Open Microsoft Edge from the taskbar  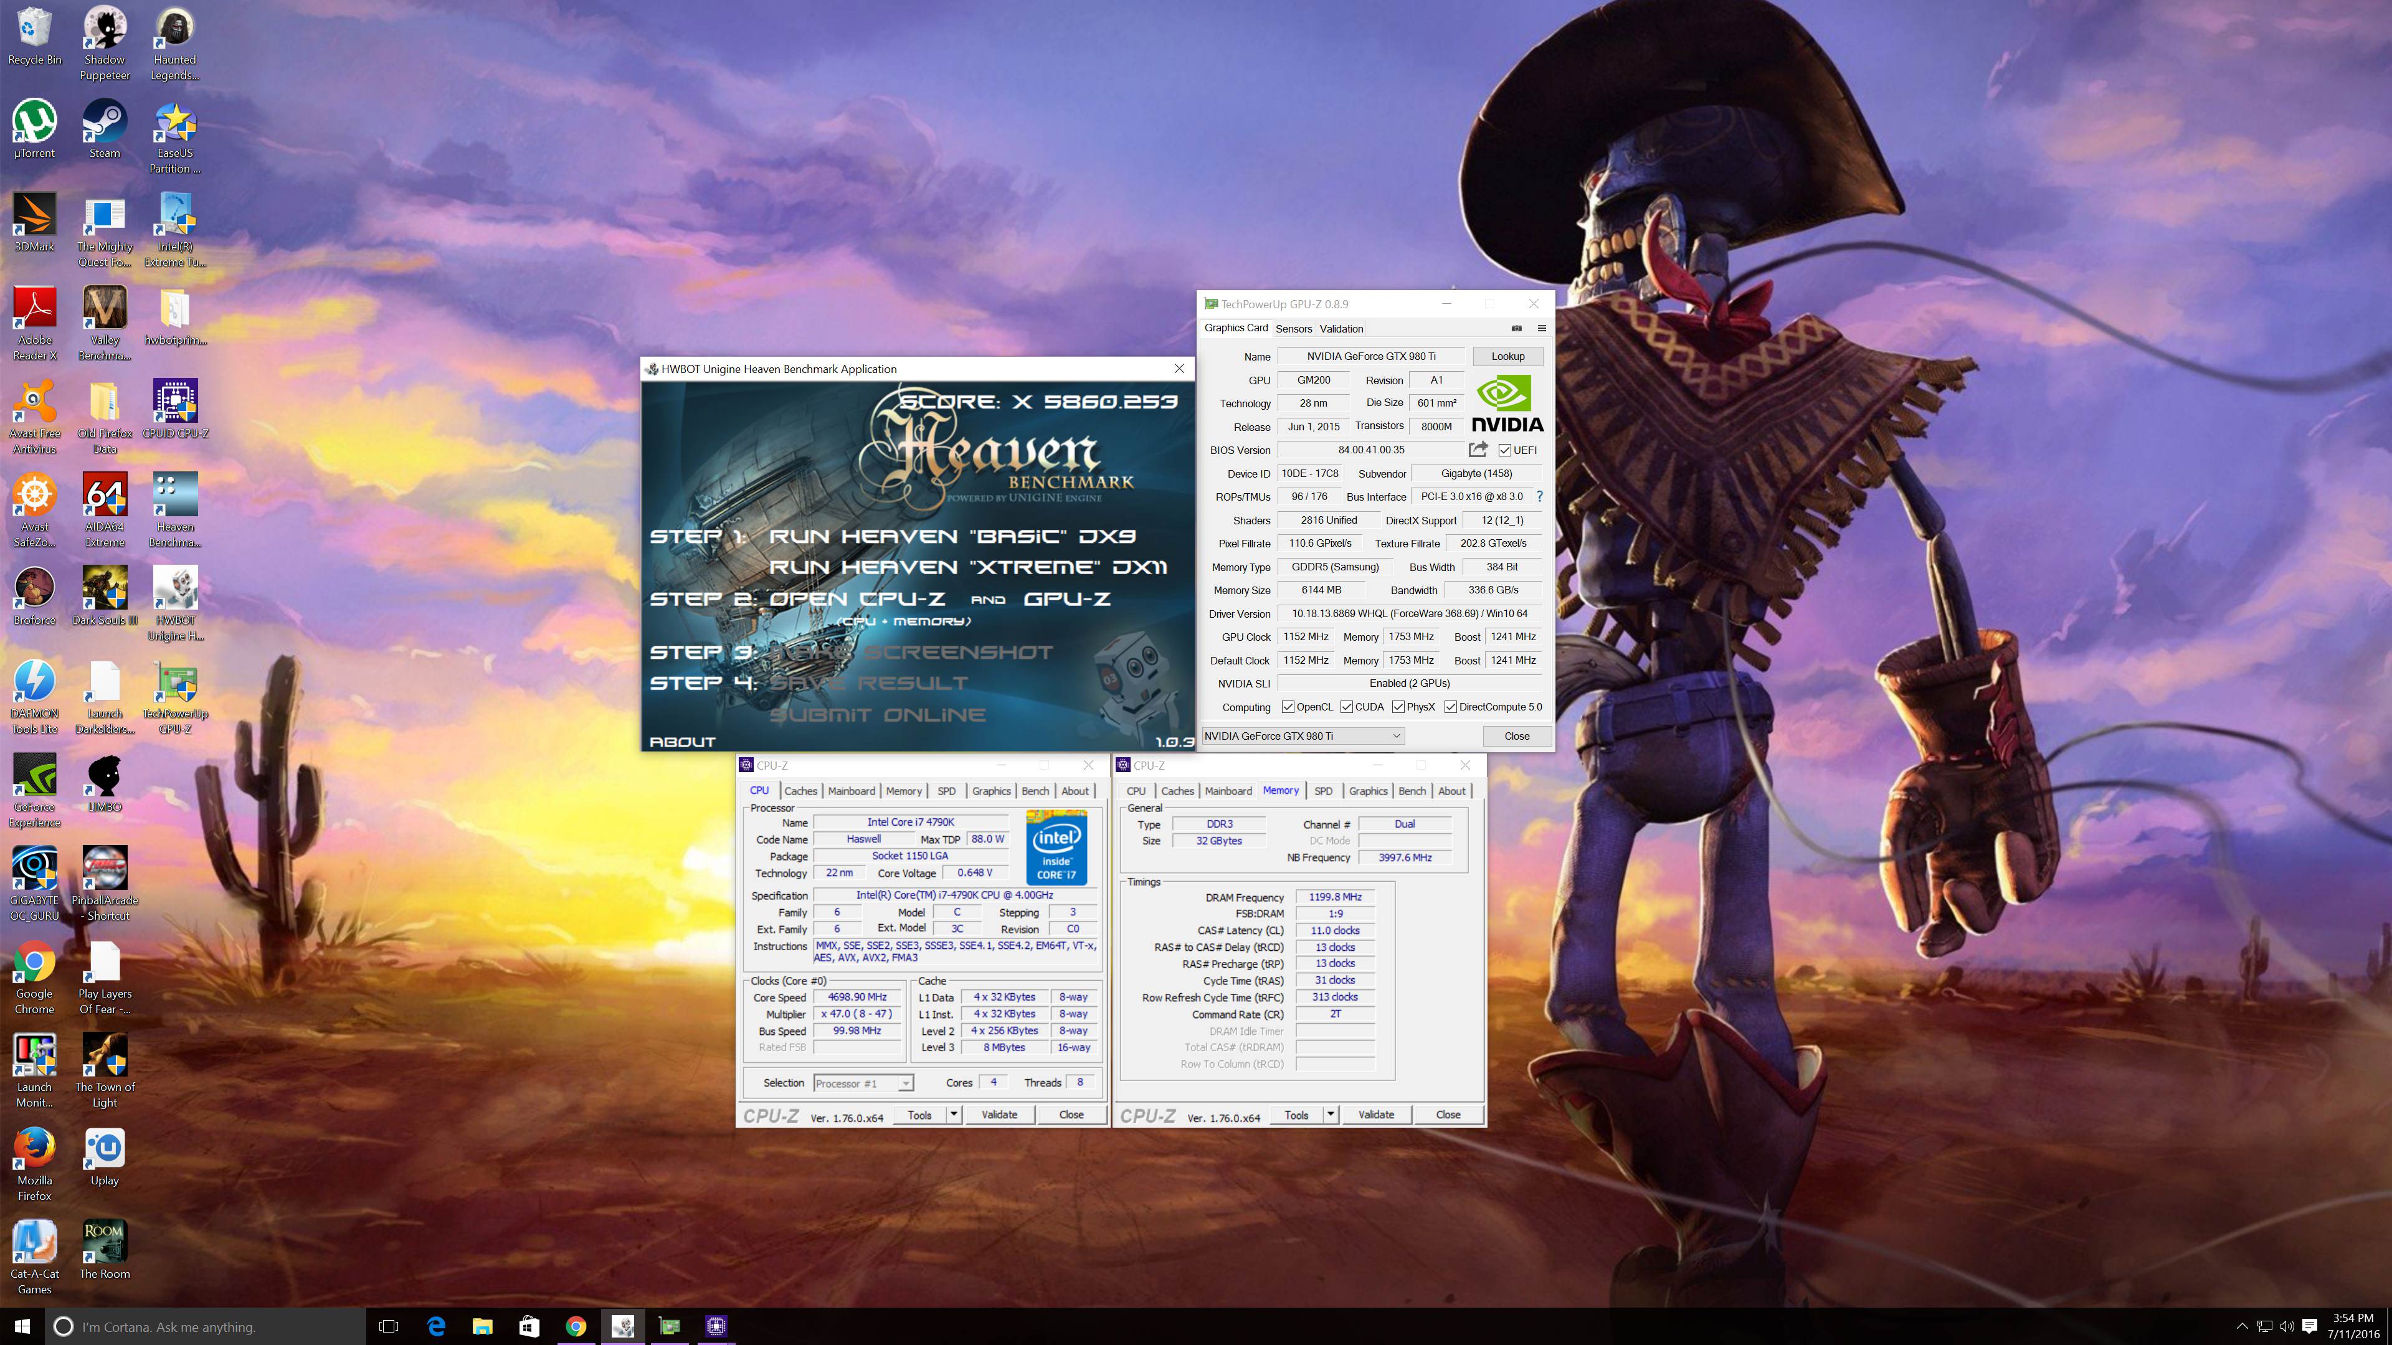(x=435, y=1326)
